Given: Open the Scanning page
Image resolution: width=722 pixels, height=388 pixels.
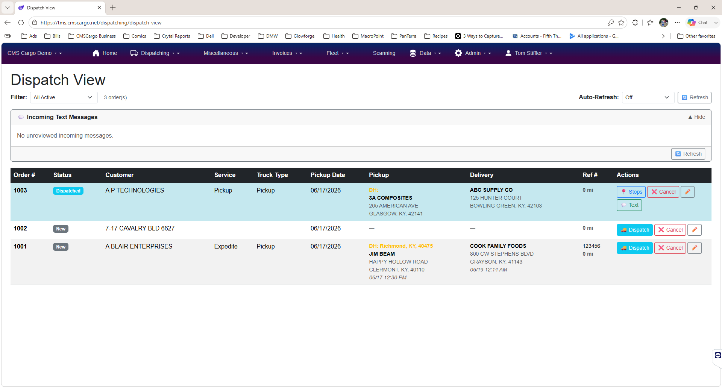Looking at the screenshot, I should 384,53.
